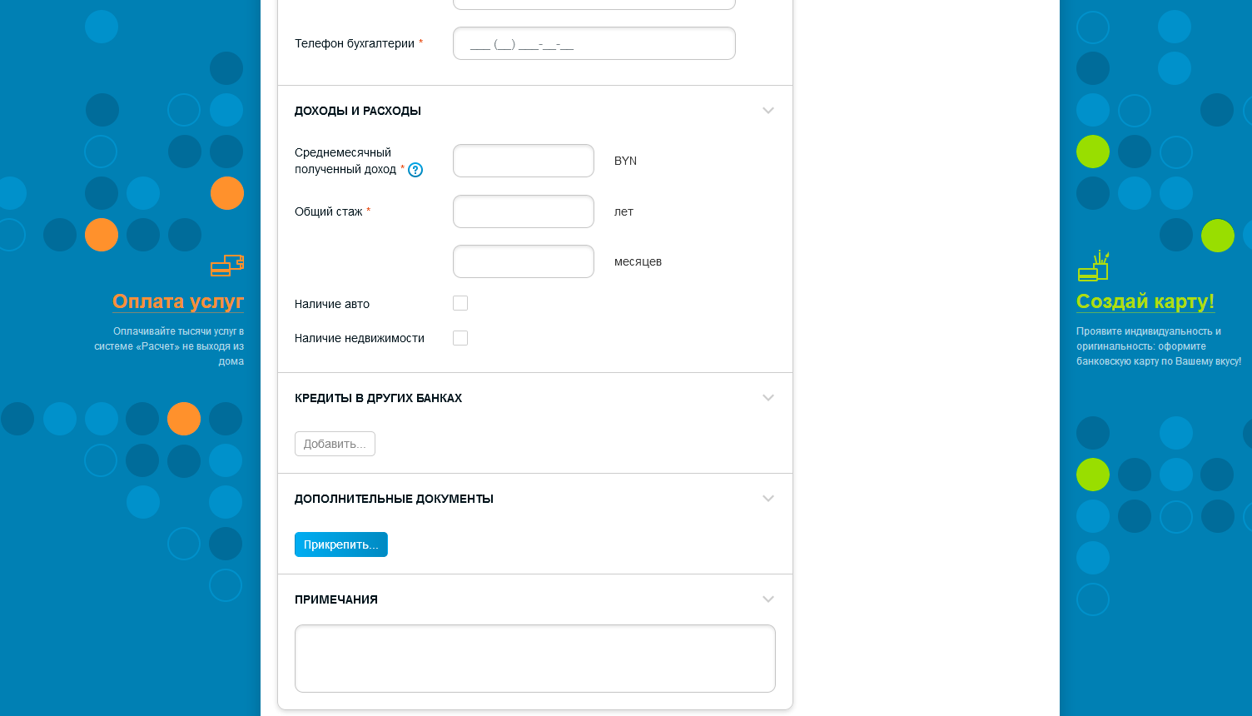The width and height of the screenshot is (1252, 716).
Task: Click the ДОХОДЫ И РАСХОДЫ section heading
Action: (x=358, y=111)
